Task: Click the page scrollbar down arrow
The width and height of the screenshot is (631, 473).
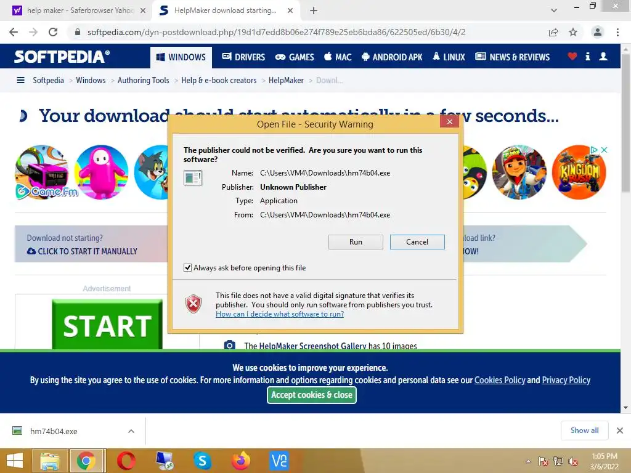Action: tap(626, 408)
